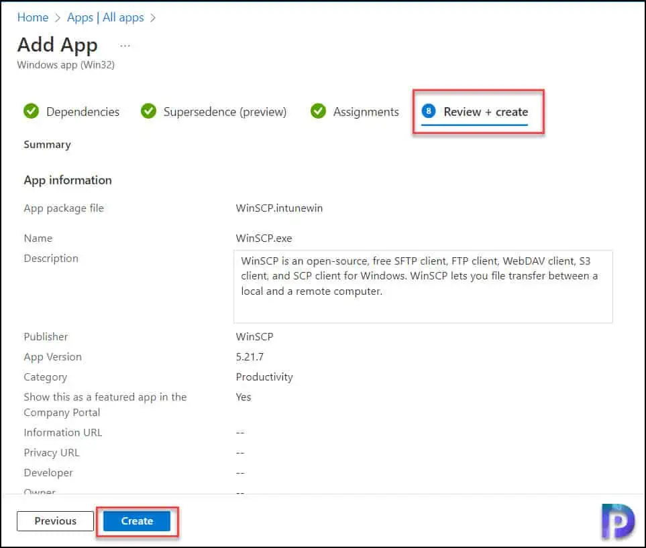Click the Summary heading
This screenshot has height=548, width=646.
tap(48, 145)
